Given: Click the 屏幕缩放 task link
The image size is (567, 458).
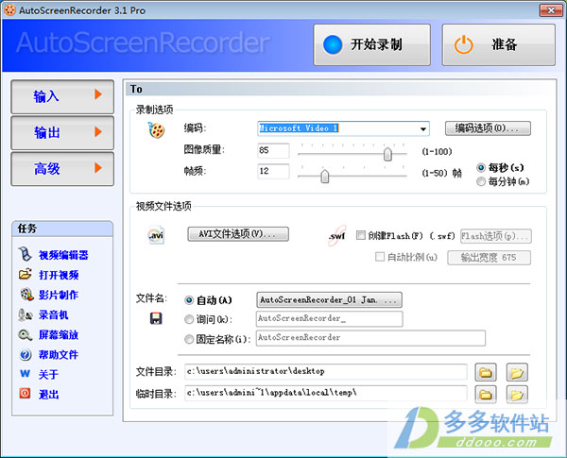Looking at the screenshot, I should pyautogui.click(x=59, y=334).
